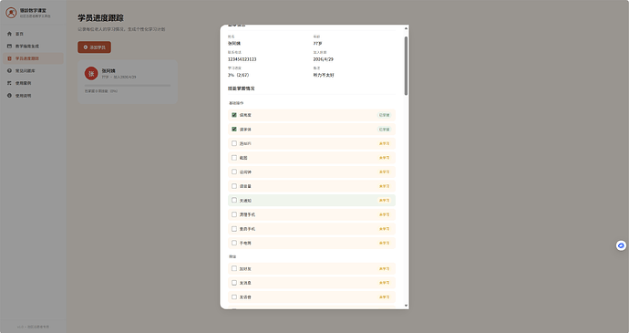Check the 重启手机 skill checkbox
Image resolution: width=629 pixels, height=333 pixels.
click(234, 229)
